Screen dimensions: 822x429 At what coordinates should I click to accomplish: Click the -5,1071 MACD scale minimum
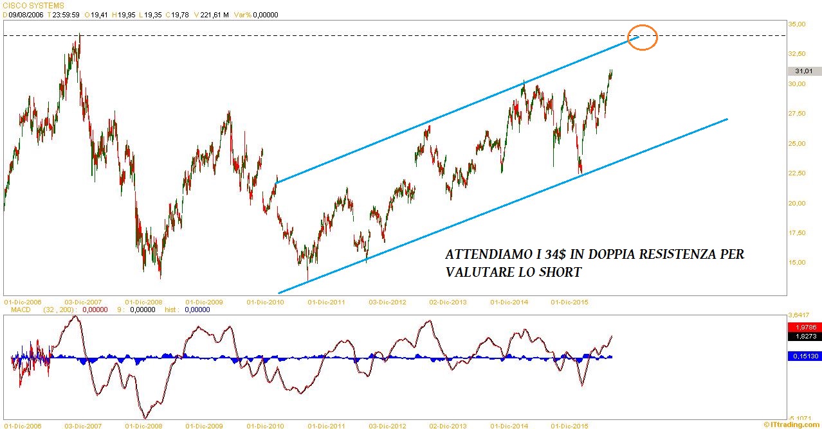[798, 417]
